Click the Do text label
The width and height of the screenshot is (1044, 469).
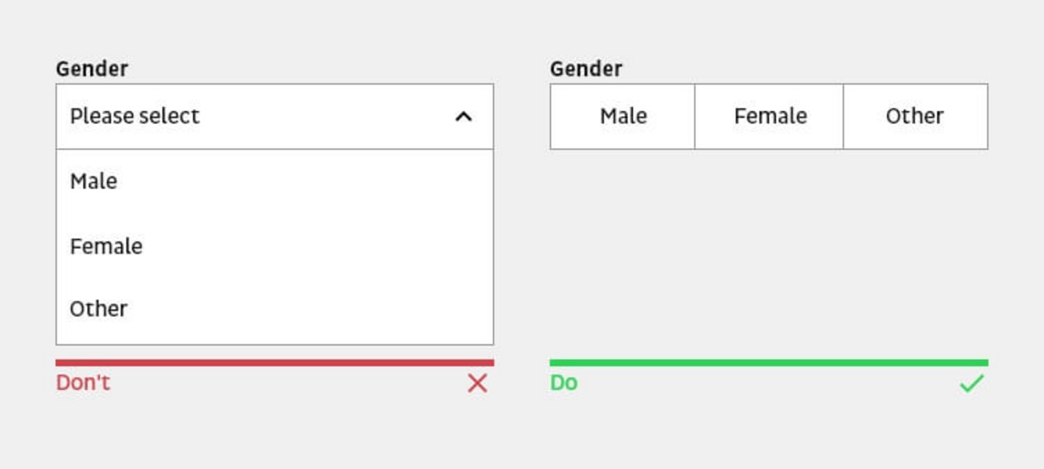[x=564, y=381]
